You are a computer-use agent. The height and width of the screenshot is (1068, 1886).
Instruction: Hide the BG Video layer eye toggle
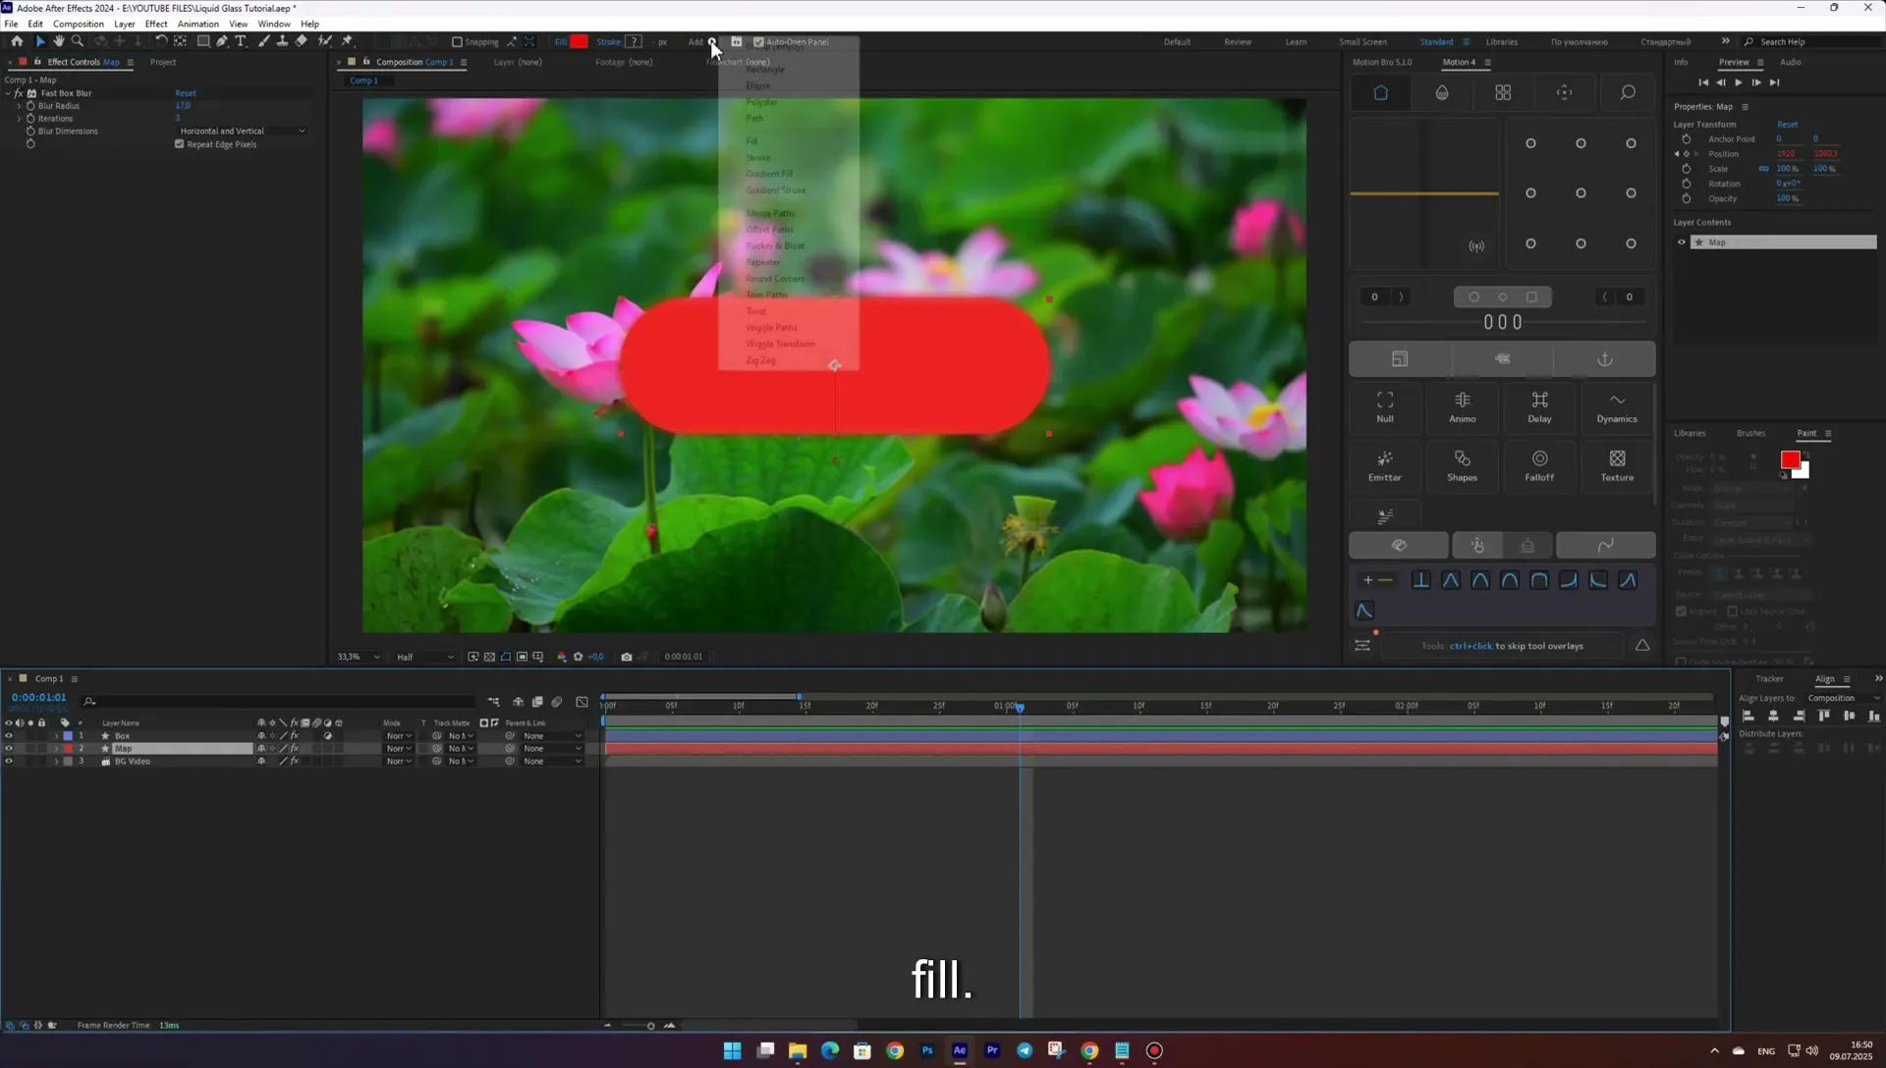tap(9, 762)
